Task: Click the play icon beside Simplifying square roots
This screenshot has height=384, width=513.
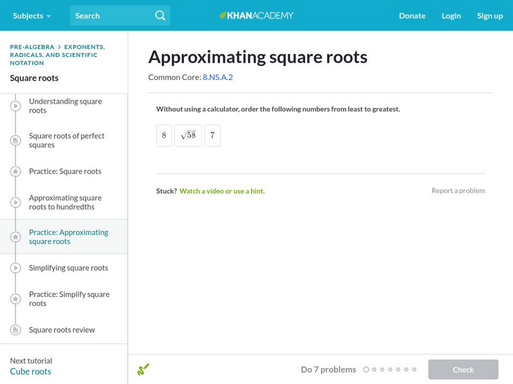Action: (x=15, y=268)
